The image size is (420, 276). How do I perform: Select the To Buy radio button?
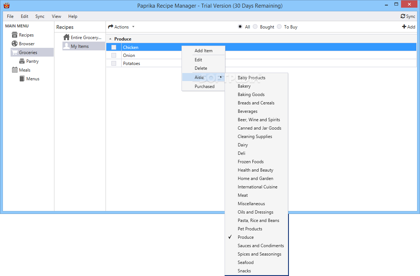[279, 27]
